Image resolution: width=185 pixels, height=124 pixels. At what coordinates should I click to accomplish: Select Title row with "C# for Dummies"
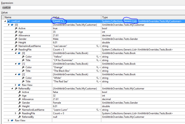pos(94,60)
